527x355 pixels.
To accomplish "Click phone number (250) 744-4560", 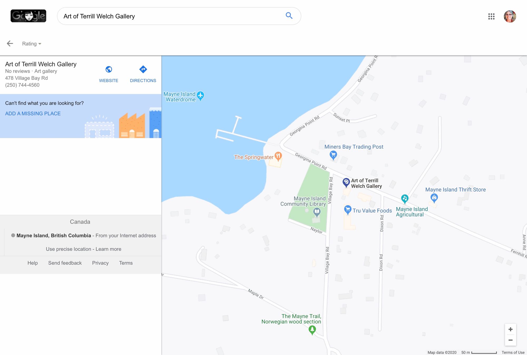I will (22, 85).
